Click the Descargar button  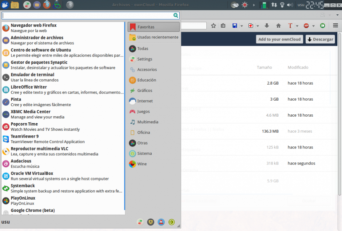pos(320,39)
